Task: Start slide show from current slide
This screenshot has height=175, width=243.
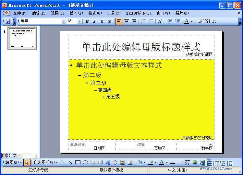Action: [14, 155]
